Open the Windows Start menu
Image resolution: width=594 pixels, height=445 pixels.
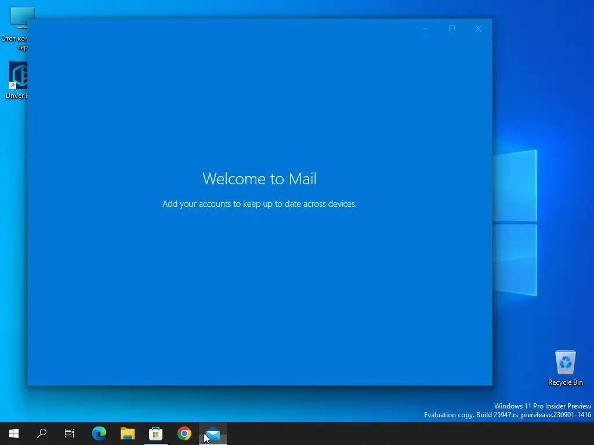pos(14,433)
